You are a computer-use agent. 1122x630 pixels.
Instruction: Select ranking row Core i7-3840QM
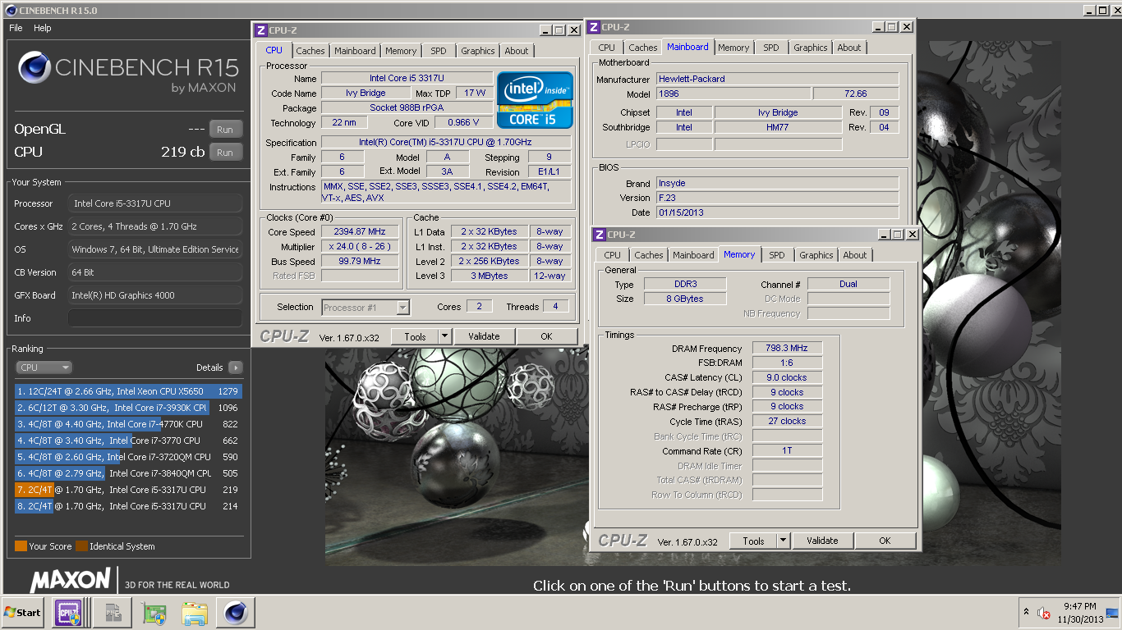128,473
